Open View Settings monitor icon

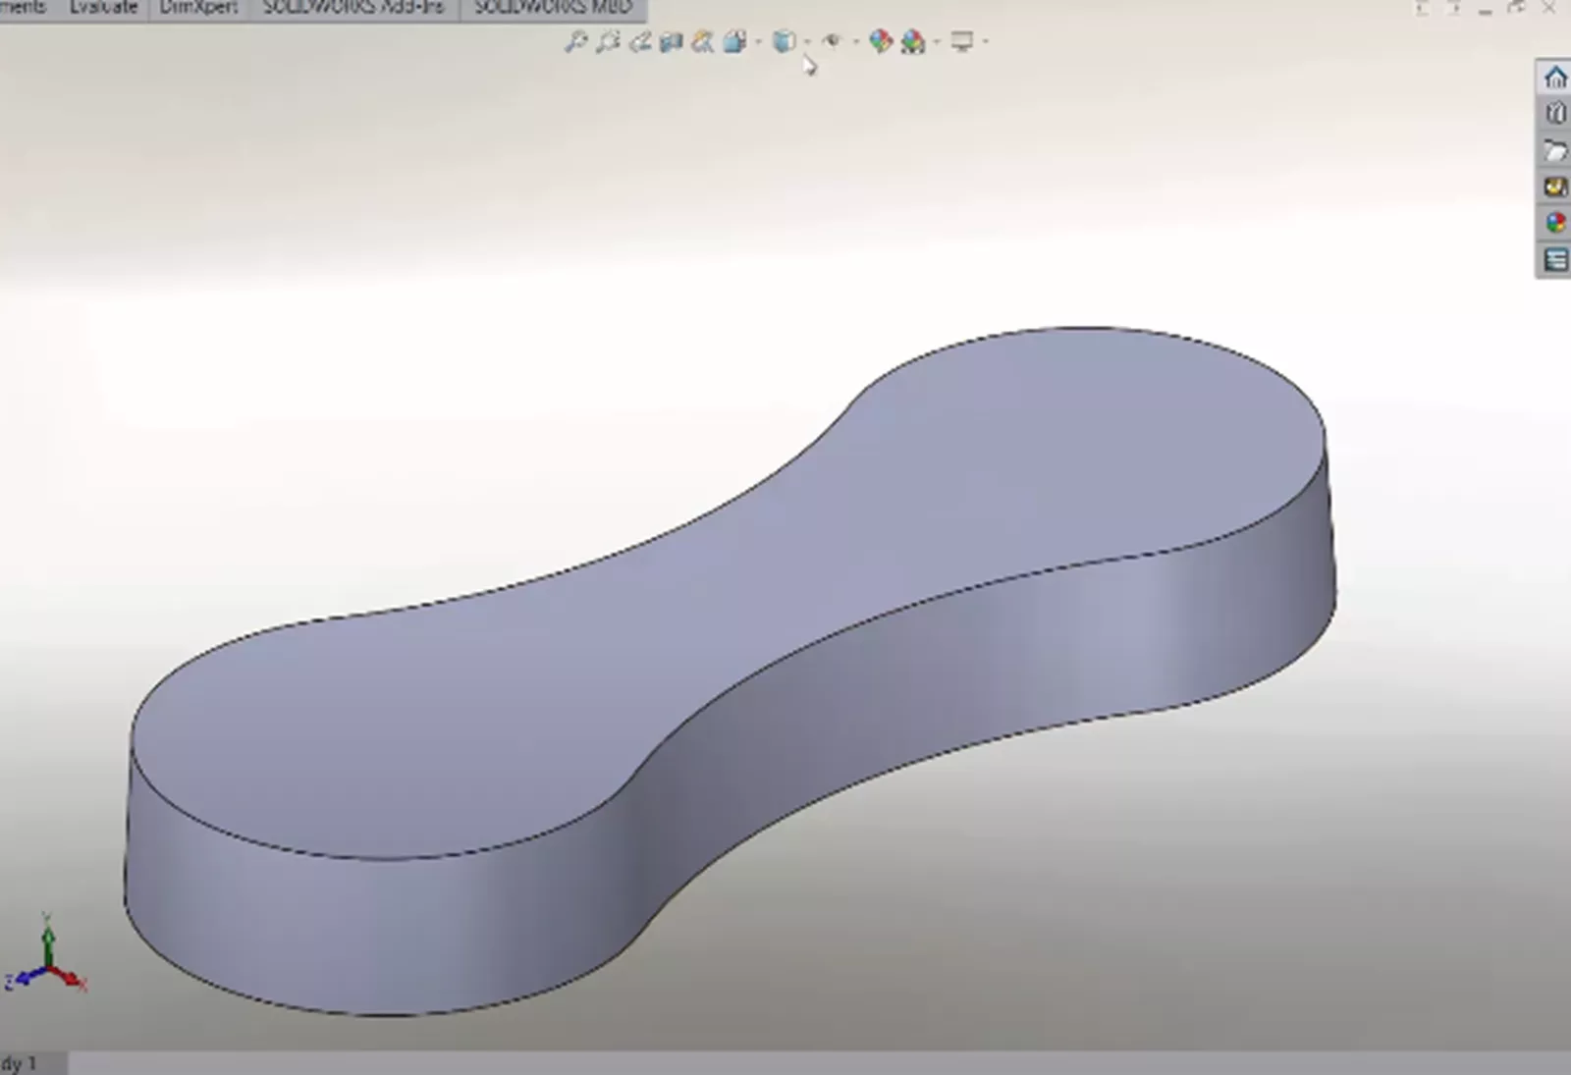(962, 41)
